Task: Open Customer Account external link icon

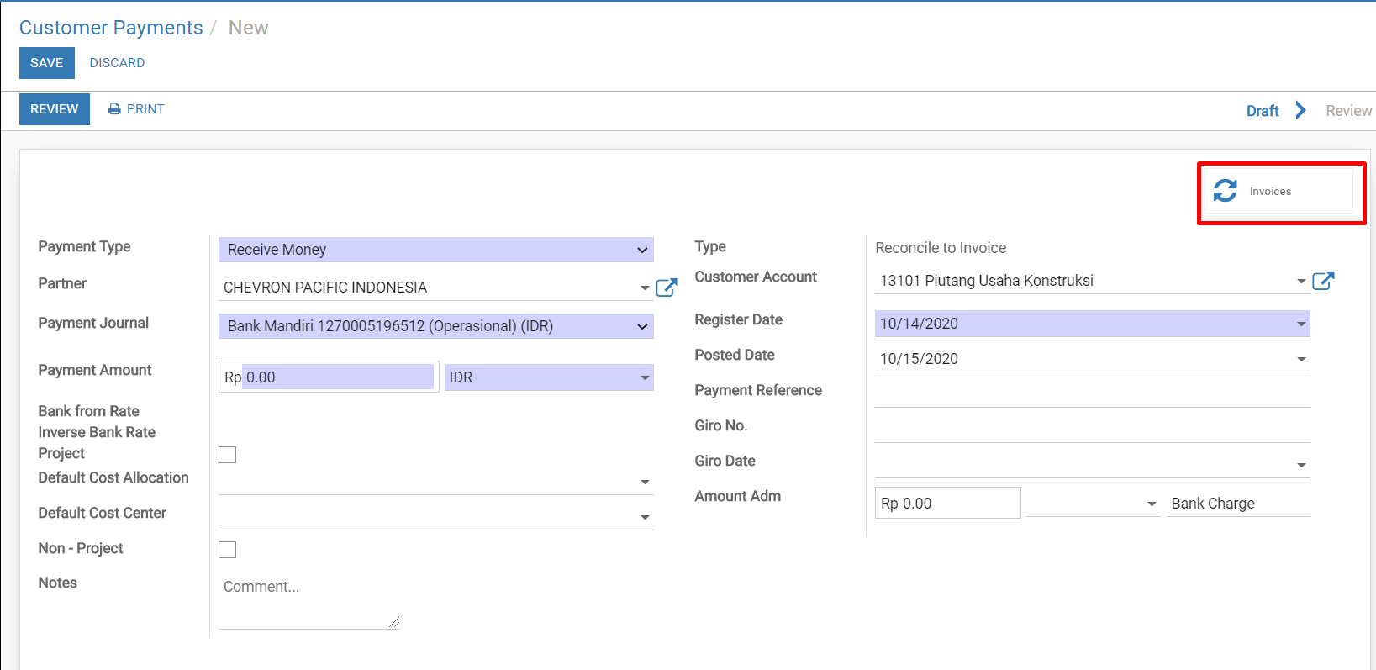Action: [x=1323, y=281]
